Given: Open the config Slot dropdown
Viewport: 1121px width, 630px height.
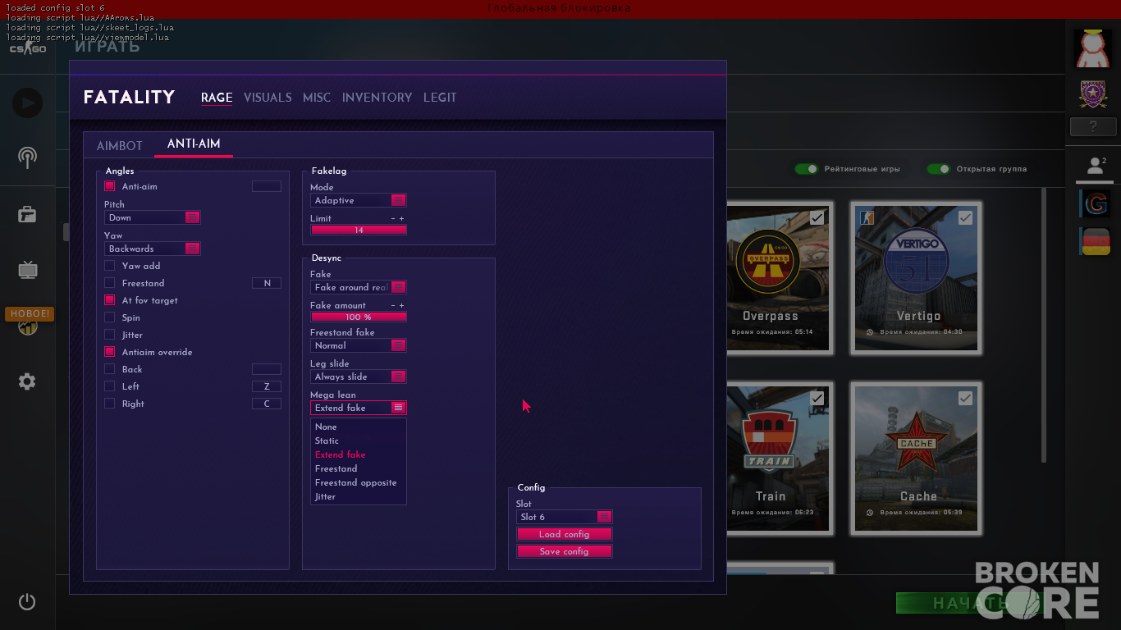Looking at the screenshot, I should click(565, 517).
